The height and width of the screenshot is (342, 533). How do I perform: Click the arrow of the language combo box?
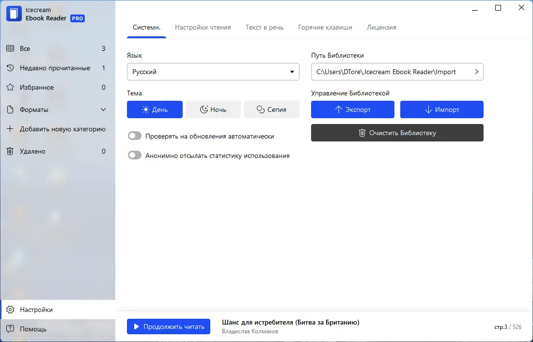tap(292, 72)
